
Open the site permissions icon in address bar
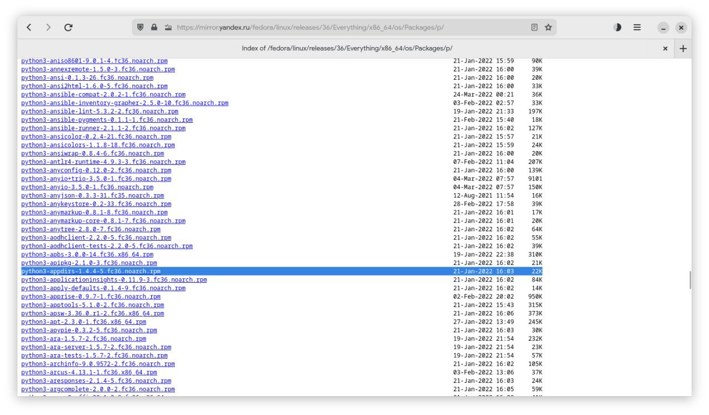(x=168, y=27)
